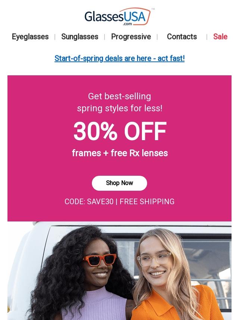Open the Contacts category
This screenshot has width=239, height=320.
(x=182, y=37)
